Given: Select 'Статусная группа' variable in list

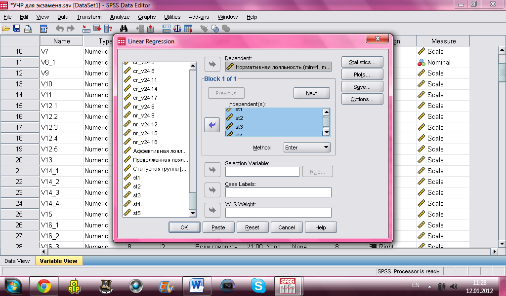Looking at the screenshot, I should [x=156, y=169].
